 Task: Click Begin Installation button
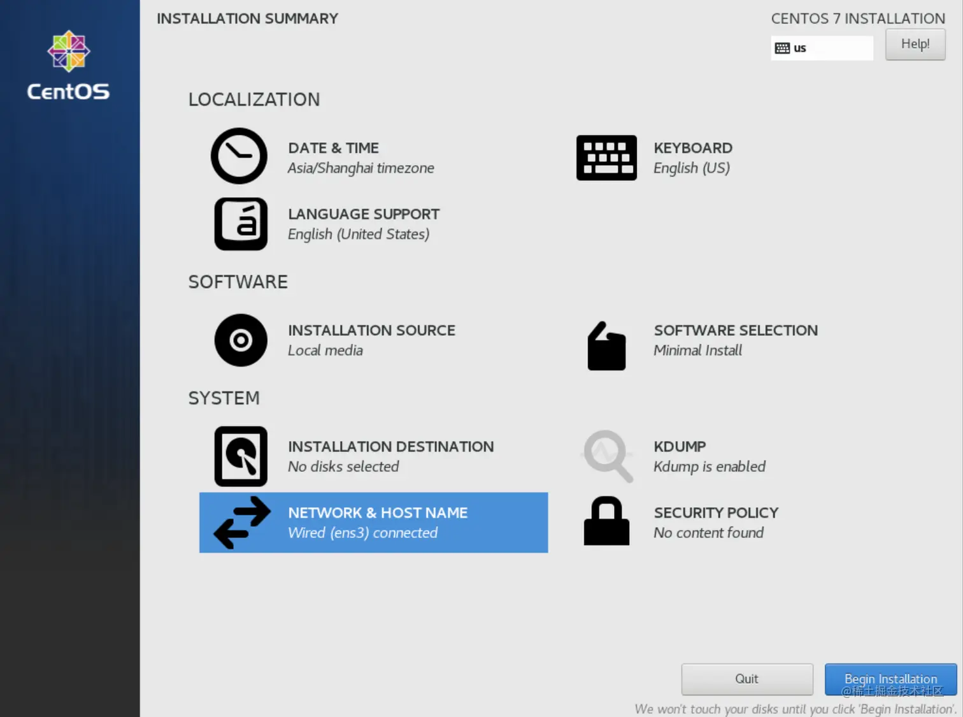[890, 679]
